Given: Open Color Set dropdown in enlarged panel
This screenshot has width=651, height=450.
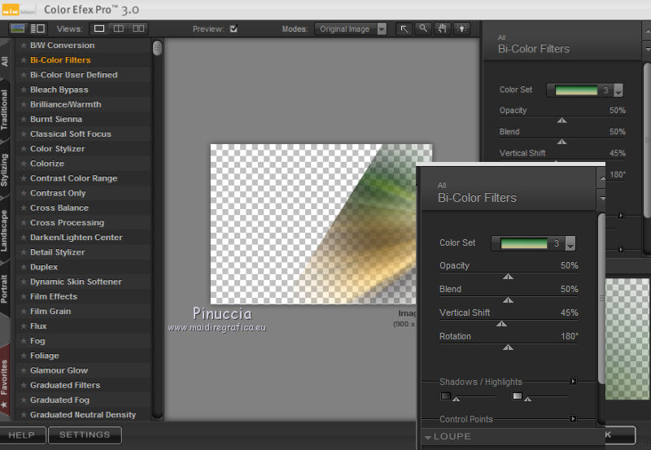Looking at the screenshot, I should tap(570, 243).
